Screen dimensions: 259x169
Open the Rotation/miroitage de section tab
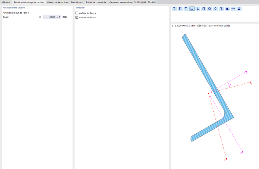point(29,2)
